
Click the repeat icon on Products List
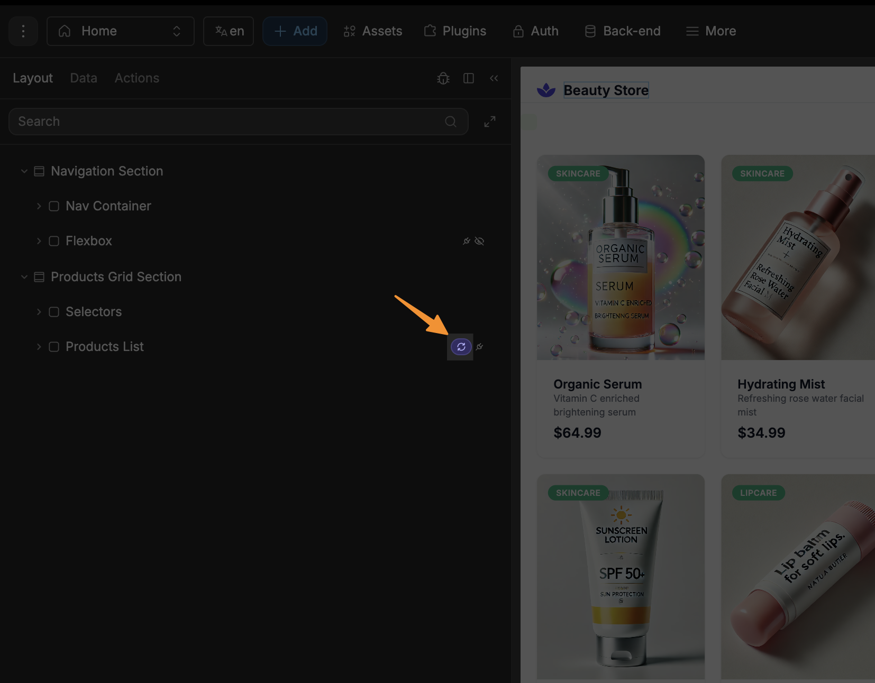pos(461,347)
